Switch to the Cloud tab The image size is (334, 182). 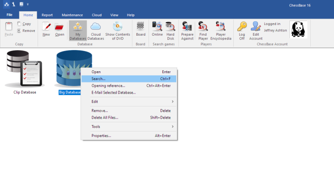point(96,15)
